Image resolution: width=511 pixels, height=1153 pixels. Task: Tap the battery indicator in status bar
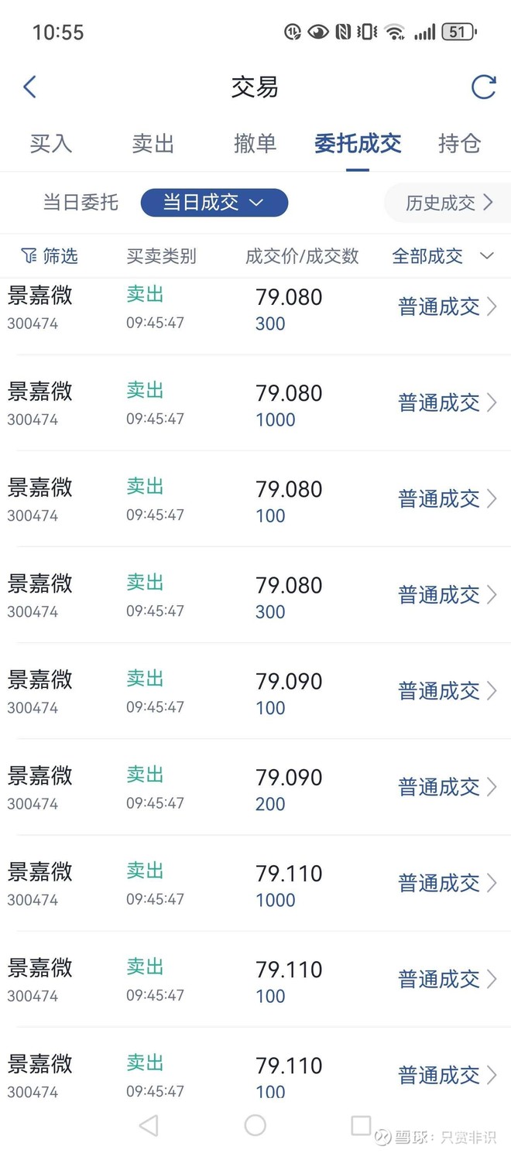click(x=459, y=32)
